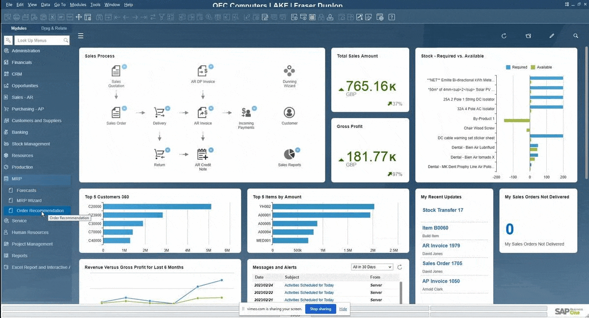The image size is (589, 318).
Task: Open the Sales Order 1705 link
Action: 442,263
